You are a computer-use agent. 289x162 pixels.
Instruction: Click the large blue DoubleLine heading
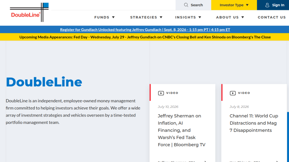click(x=44, y=82)
